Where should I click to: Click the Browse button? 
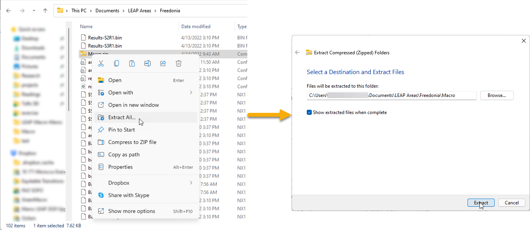(497, 95)
